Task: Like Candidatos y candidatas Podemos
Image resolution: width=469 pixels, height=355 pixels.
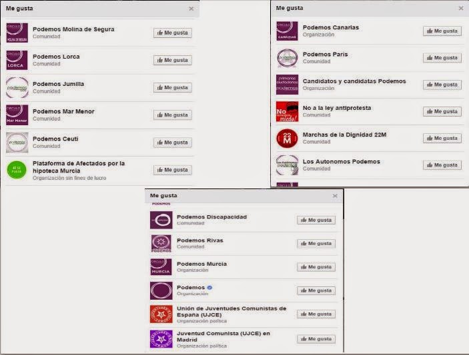Action: point(442,85)
